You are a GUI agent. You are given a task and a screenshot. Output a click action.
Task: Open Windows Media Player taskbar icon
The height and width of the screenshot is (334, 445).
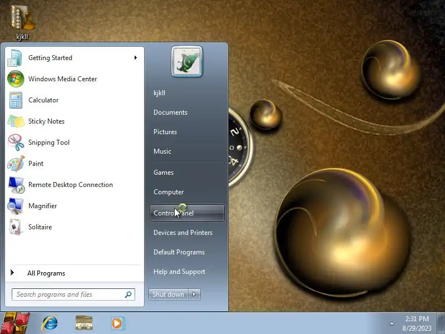pyautogui.click(x=117, y=323)
